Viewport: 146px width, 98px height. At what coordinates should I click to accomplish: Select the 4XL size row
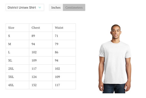tap(41, 85)
